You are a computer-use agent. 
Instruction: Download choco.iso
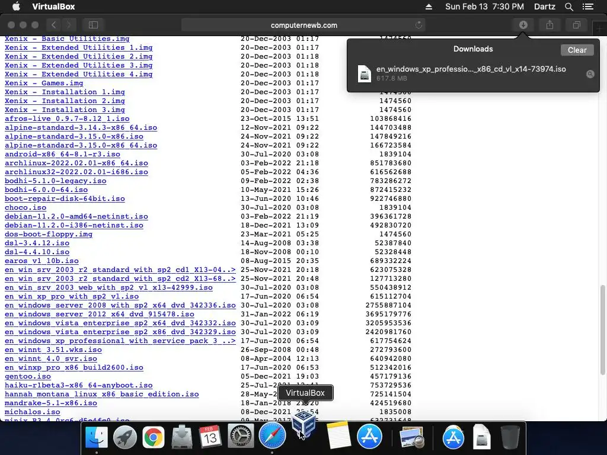pyautogui.click(x=25, y=208)
